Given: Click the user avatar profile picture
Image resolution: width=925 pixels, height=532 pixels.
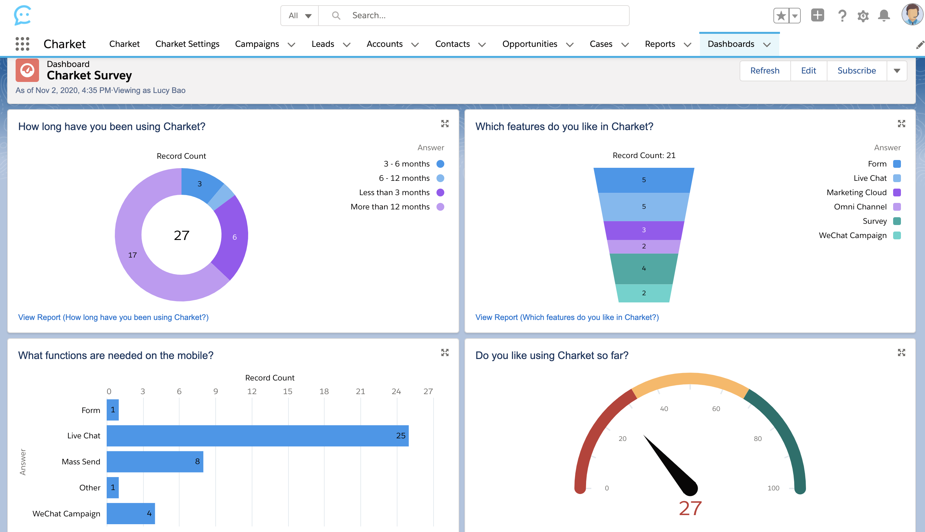Looking at the screenshot, I should click(x=912, y=15).
